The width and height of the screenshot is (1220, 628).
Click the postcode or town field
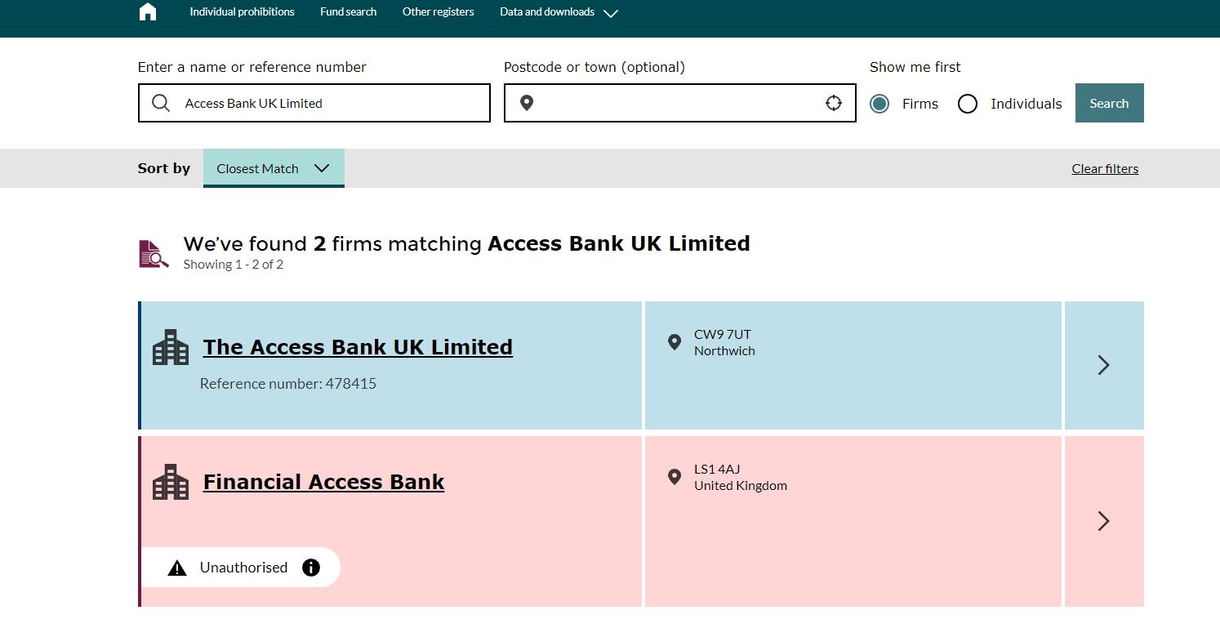click(680, 103)
